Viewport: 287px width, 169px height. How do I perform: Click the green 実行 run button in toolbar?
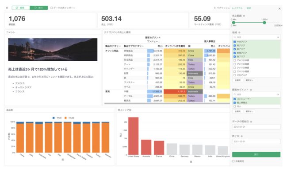[39, 8]
